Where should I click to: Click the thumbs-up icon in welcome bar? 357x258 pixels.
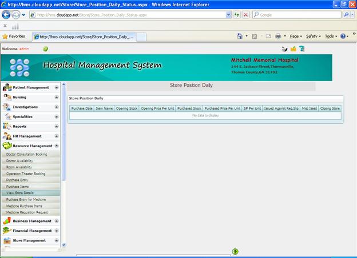tap(293, 49)
